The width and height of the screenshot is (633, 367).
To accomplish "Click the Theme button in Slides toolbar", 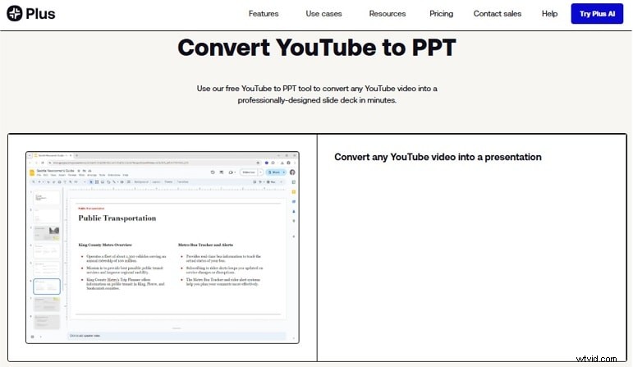I will (168, 181).
